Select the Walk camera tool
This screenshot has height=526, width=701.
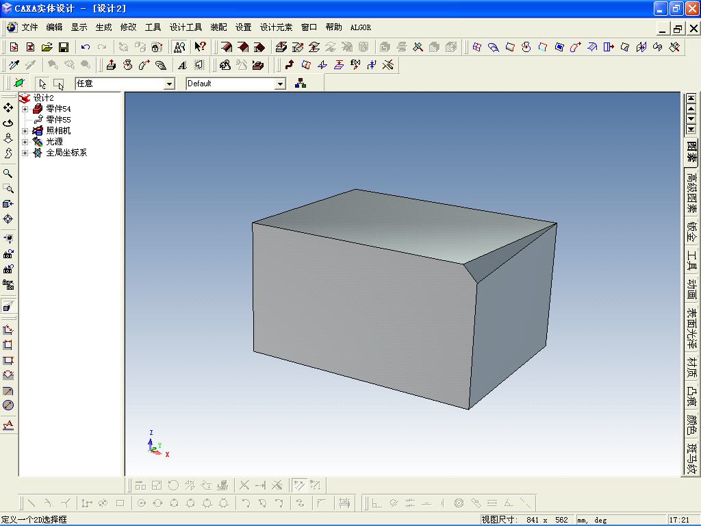point(8,138)
